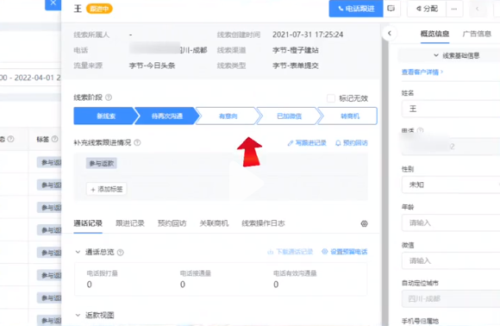
Task: Click the 分配 assign button
Action: pyautogui.click(x=427, y=9)
